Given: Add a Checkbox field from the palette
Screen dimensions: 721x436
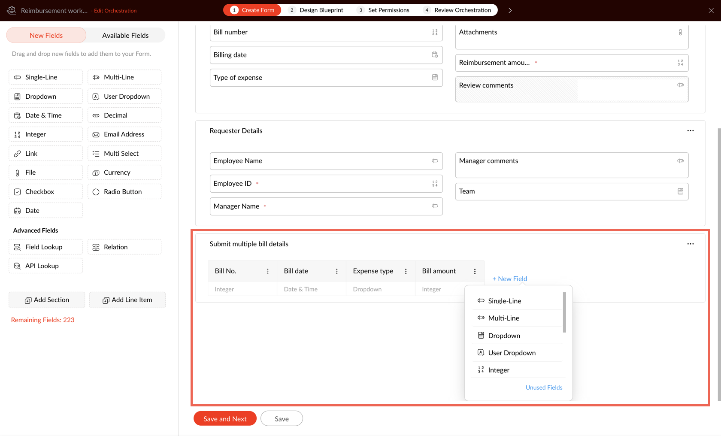Looking at the screenshot, I should [45, 192].
